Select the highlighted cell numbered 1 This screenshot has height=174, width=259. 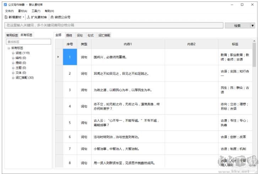point(70,57)
